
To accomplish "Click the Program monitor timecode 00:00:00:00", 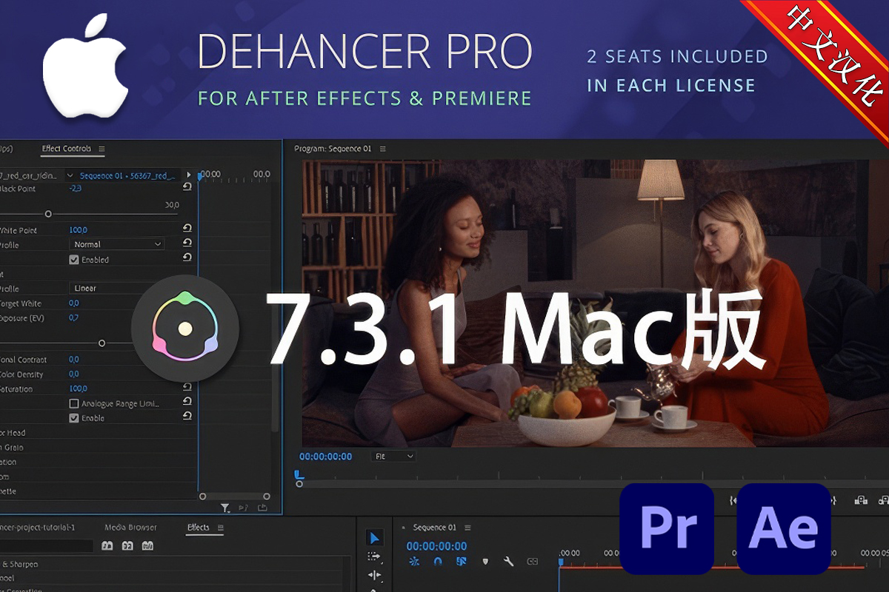I will [325, 457].
